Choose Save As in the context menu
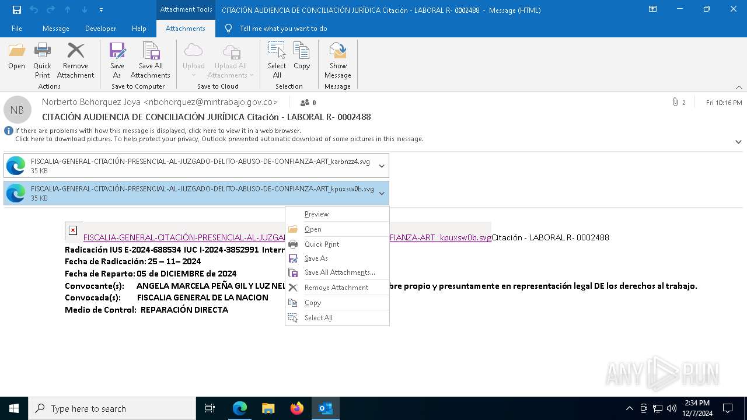The width and height of the screenshot is (747, 420). tap(337, 258)
